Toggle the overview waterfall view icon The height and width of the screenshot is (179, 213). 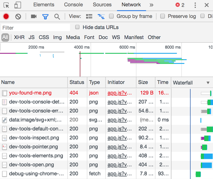101,16
